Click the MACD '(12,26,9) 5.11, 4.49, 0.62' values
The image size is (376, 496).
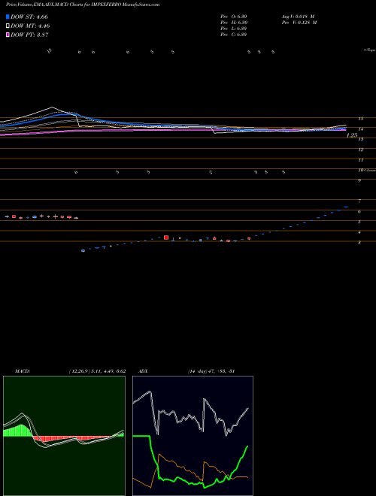[97, 371]
